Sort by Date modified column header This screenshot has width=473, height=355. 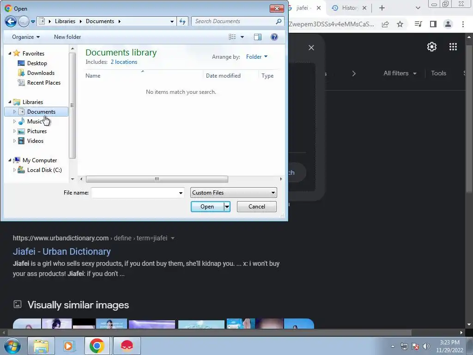point(223,76)
